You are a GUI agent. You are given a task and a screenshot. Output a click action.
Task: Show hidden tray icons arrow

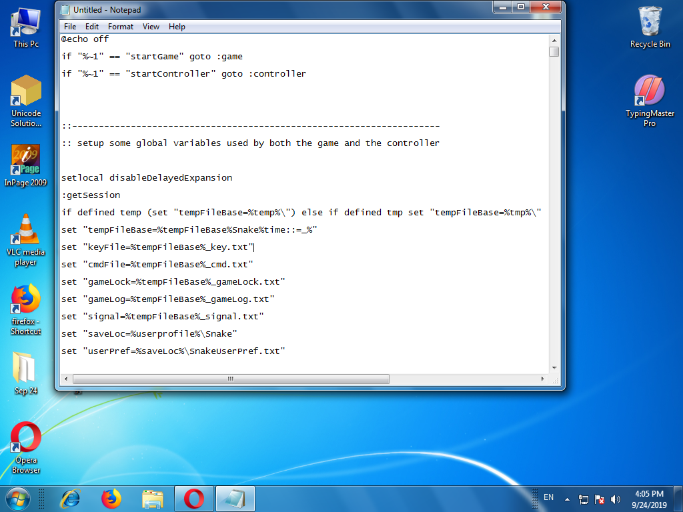click(567, 499)
